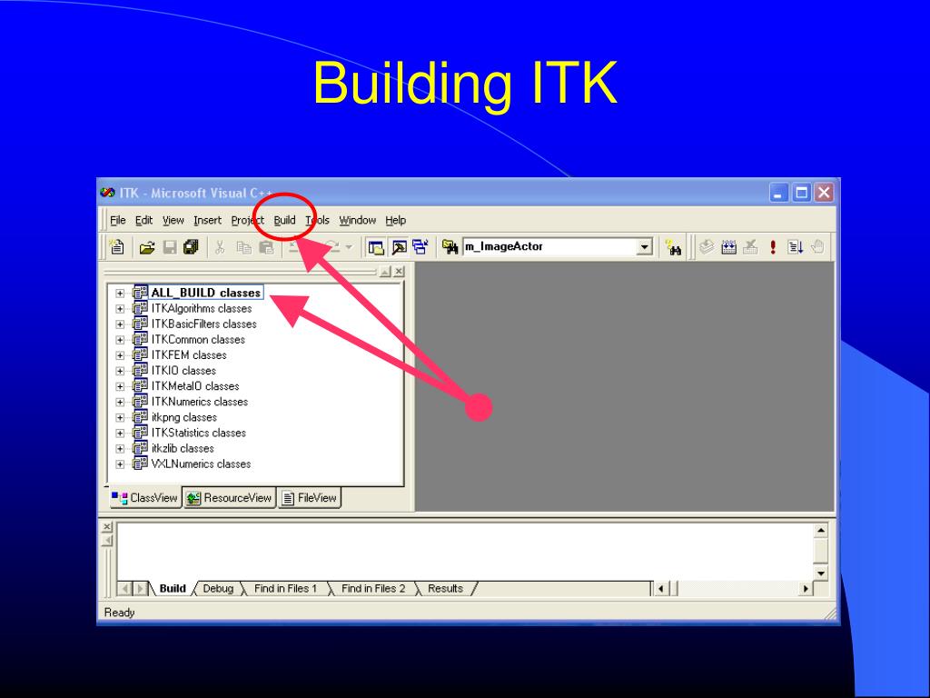Screen dimensions: 930x698
Task: Toggle the Workspace window icon
Action: click(x=375, y=247)
